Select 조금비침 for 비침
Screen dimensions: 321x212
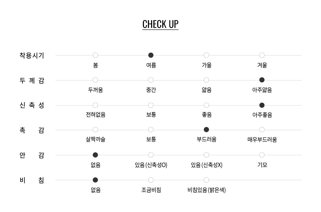[151, 180]
